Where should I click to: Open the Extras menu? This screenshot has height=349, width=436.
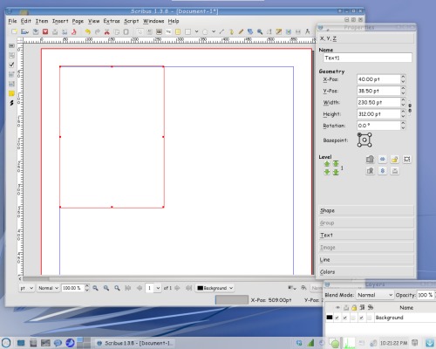click(x=112, y=21)
